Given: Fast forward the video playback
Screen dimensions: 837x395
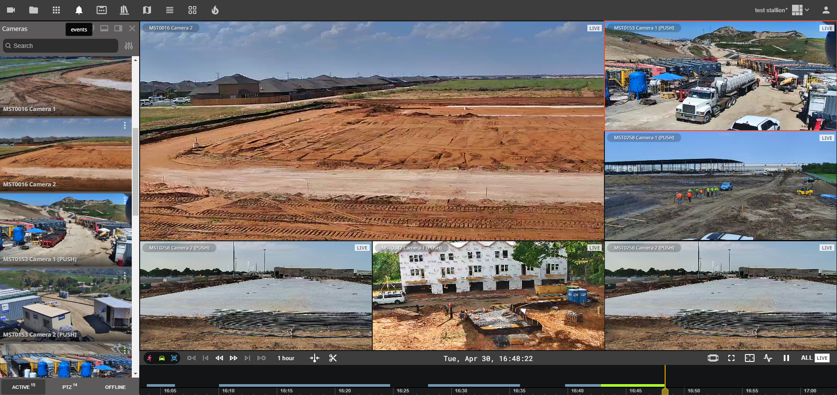Looking at the screenshot, I should coord(233,358).
